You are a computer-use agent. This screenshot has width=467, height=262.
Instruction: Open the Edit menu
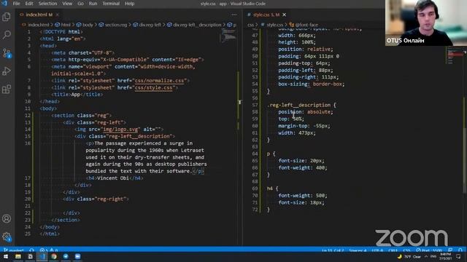(29, 4)
